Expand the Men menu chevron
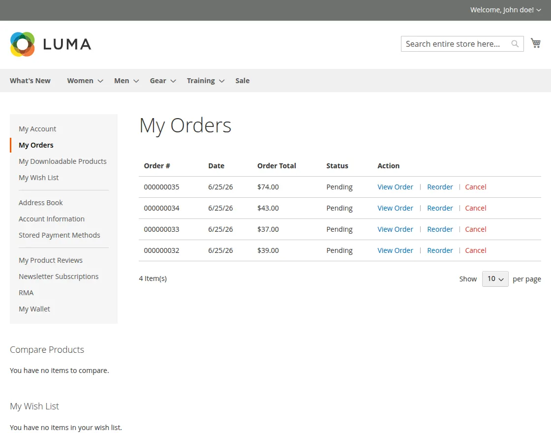The image size is (551, 433). [136, 81]
